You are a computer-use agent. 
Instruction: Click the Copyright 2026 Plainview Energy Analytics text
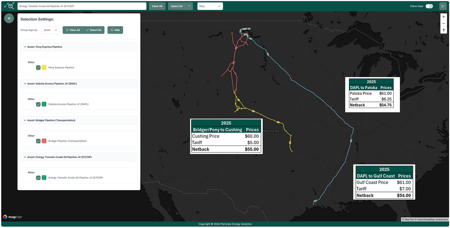point(225,224)
